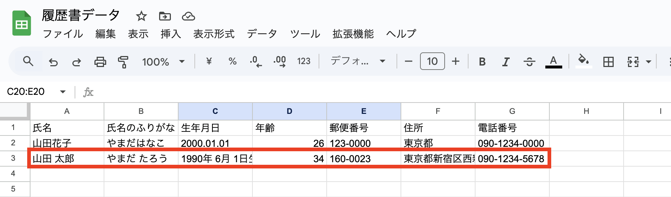The image size is (671, 197).
Task: Print the spreadsheet with the printer icon
Action: pyautogui.click(x=100, y=62)
